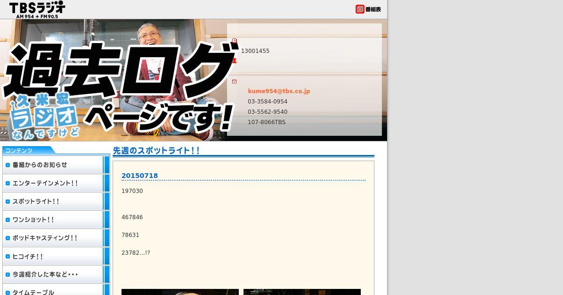
Task: Open the left article photo thumbnail
Action: 180,292
